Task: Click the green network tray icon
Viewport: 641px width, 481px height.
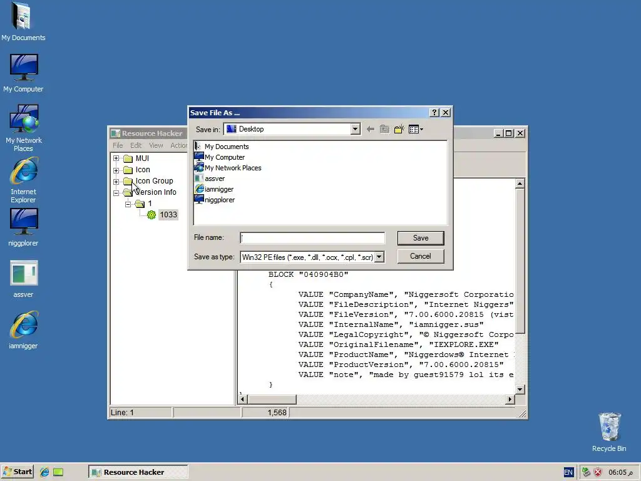Action: tap(586, 472)
